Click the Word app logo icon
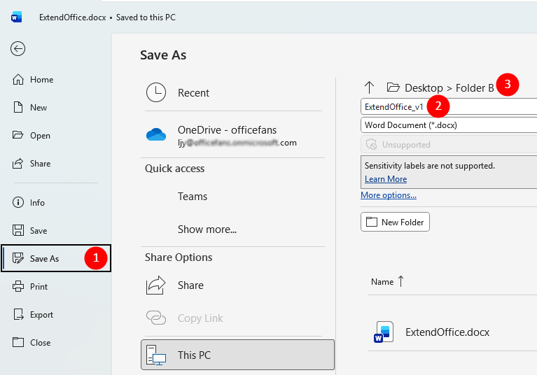Screen dimensions: 537x375 click(x=16, y=17)
